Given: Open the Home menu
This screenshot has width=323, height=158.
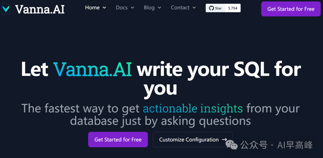Looking at the screenshot, I should 92,8.
